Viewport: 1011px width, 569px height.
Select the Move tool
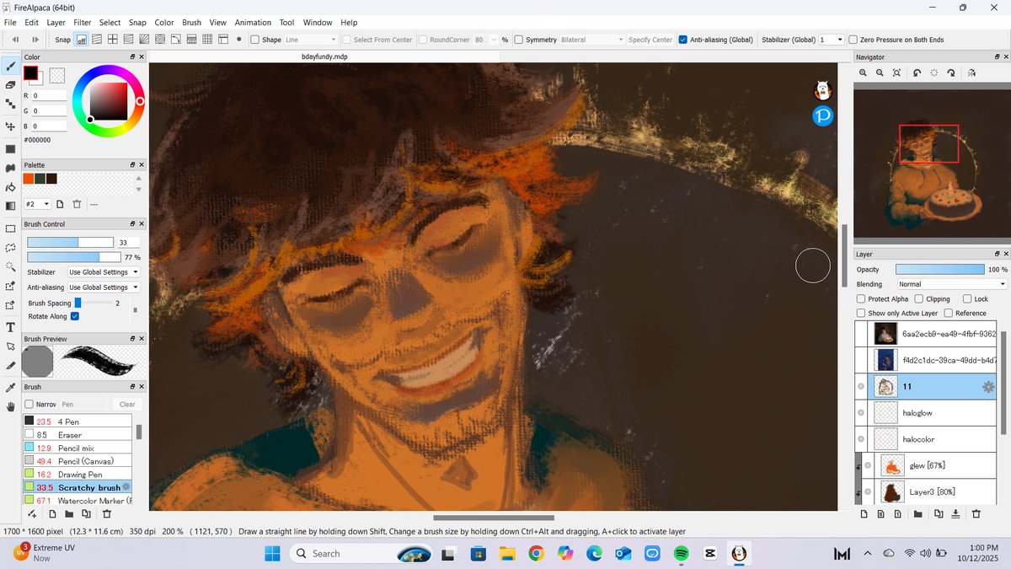(x=10, y=126)
